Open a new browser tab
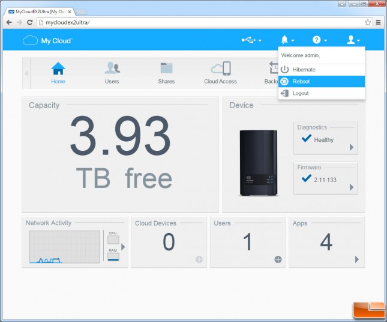The image size is (387, 322). (81, 12)
